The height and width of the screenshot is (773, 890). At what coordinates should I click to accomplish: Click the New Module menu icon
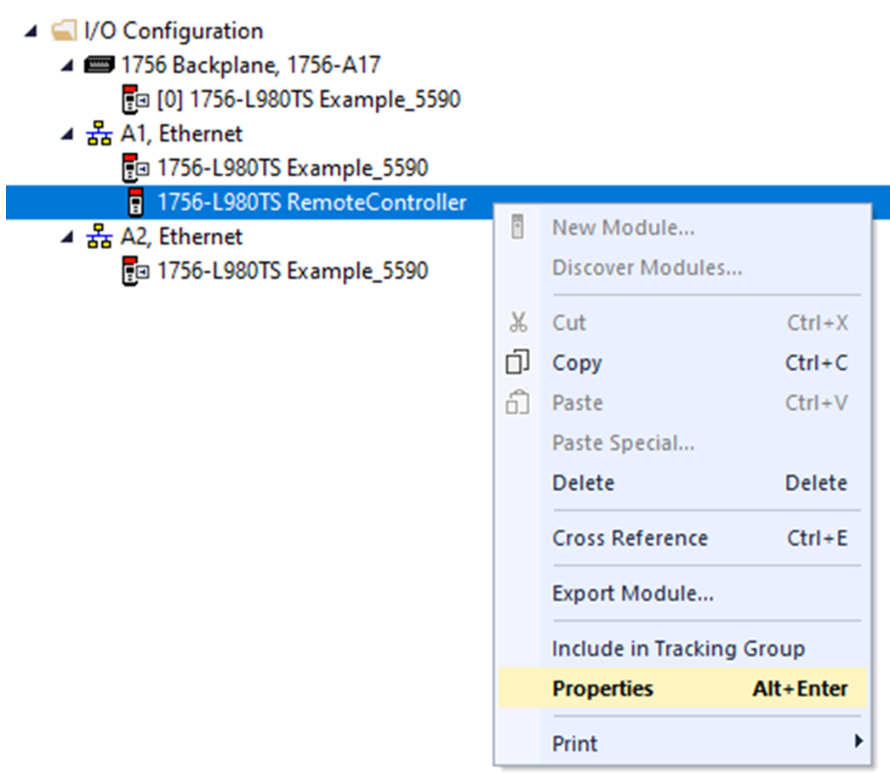pos(517,227)
